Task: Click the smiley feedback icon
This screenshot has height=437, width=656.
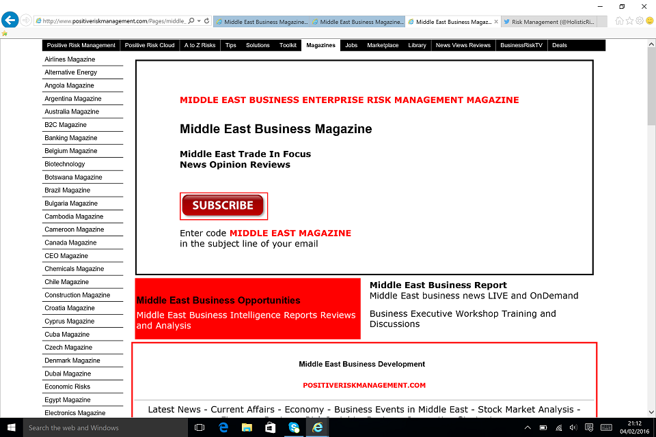Action: click(649, 20)
